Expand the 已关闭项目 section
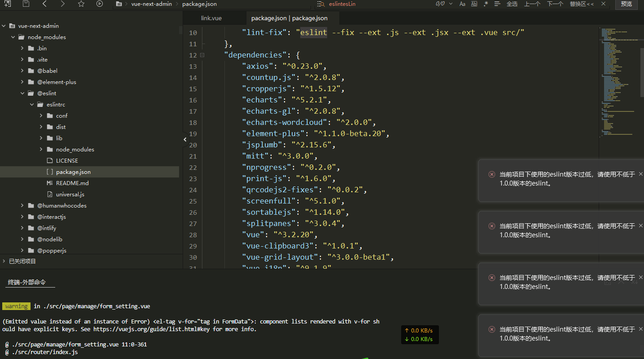The height and width of the screenshot is (359, 644). [x=4, y=261]
